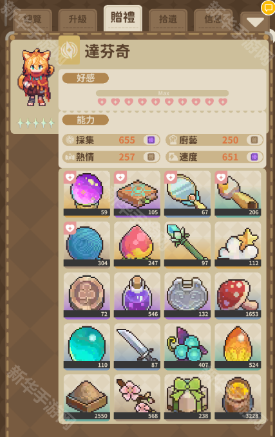
Task: Select the hand mirror gift item
Action: pyautogui.click(x=187, y=194)
